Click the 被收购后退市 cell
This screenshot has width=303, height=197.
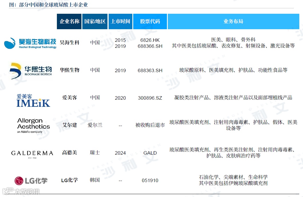click(x=150, y=125)
